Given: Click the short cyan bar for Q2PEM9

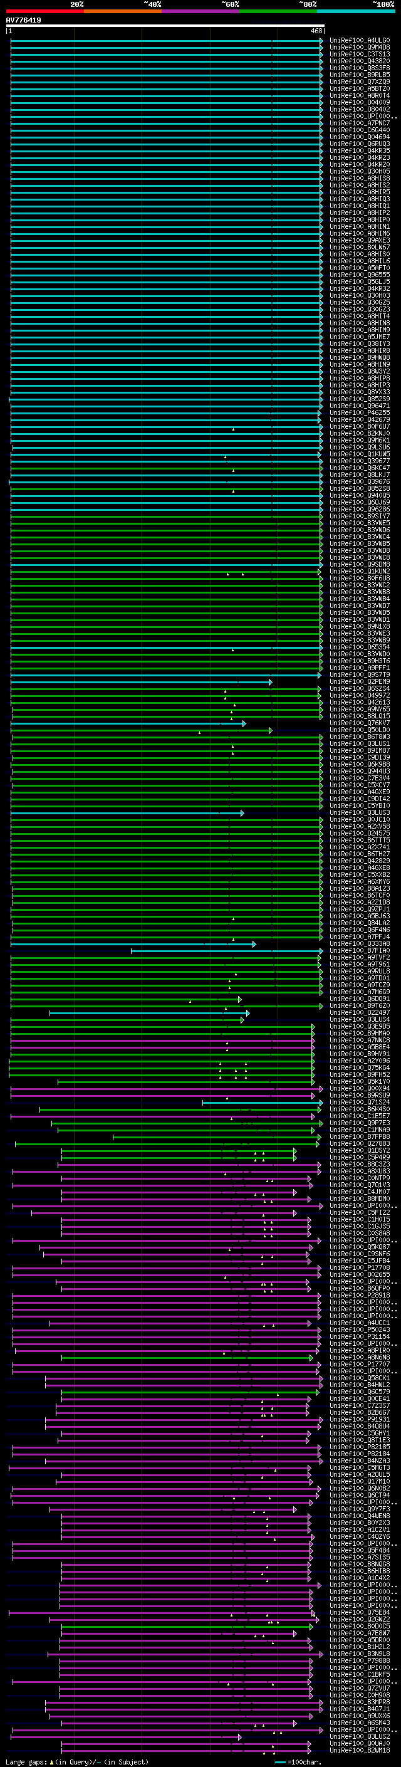Looking at the screenshot, I should pos(141,682).
